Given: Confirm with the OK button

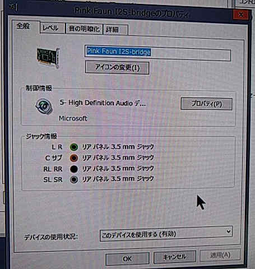Looking at the screenshot, I should [x=127, y=259].
